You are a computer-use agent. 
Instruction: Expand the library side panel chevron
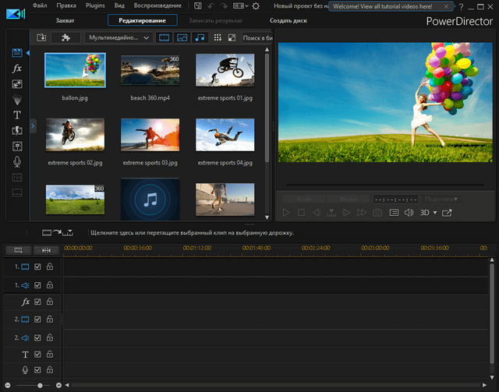click(x=33, y=125)
